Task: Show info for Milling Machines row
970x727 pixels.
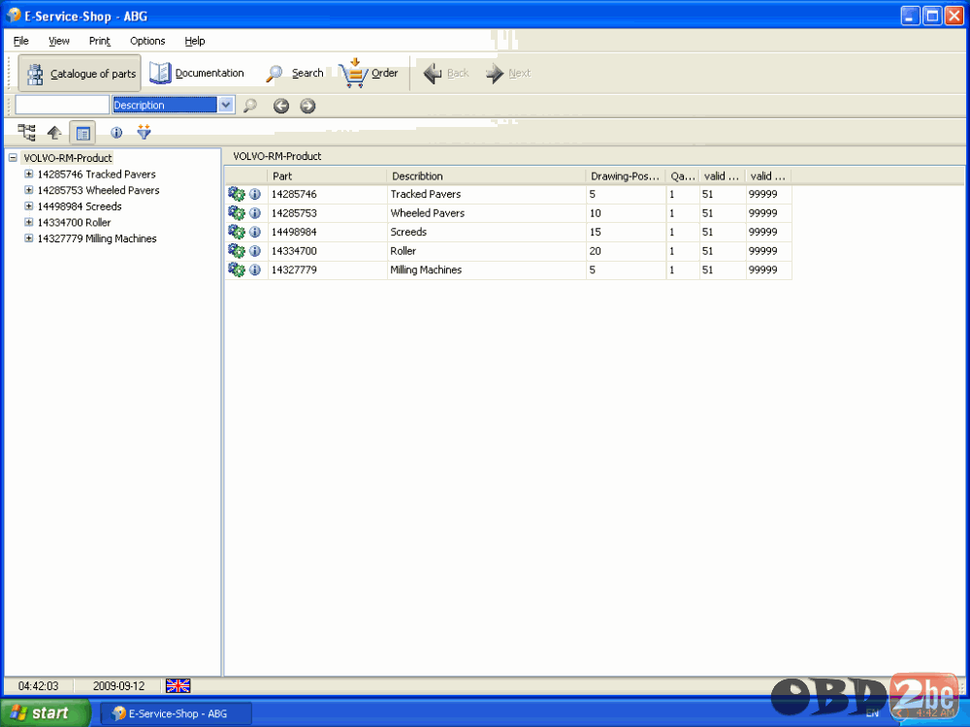Action: pyautogui.click(x=255, y=270)
